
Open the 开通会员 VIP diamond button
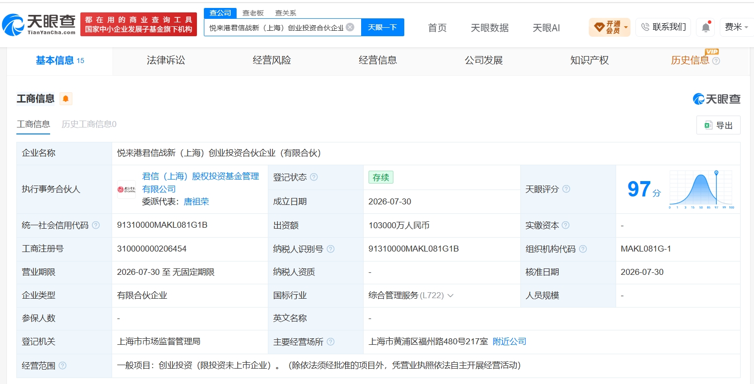click(609, 27)
